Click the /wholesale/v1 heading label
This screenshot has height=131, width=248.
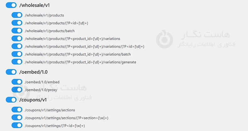[35, 5]
